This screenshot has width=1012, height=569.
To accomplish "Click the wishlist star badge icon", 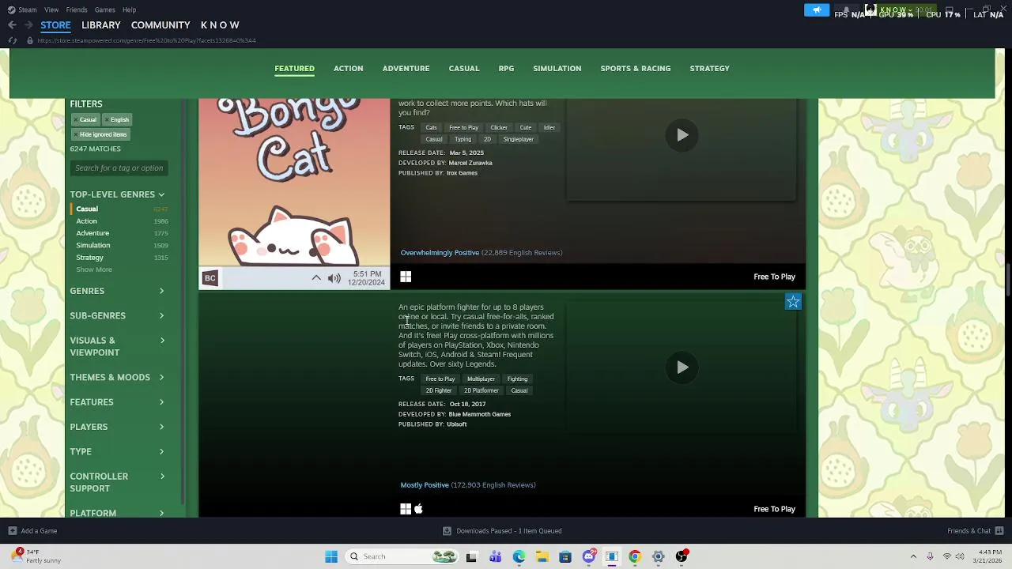I will (x=793, y=302).
